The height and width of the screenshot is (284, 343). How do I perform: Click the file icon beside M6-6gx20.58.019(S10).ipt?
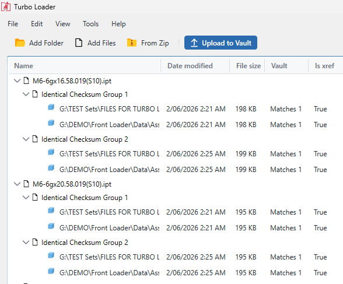26,184
